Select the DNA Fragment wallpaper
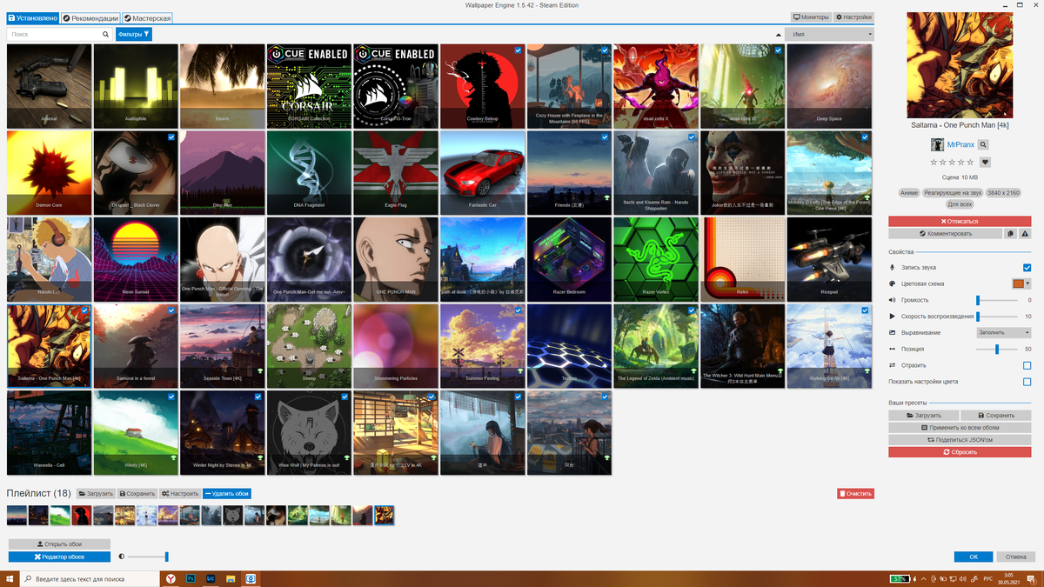1044x587 pixels. pyautogui.click(x=309, y=173)
